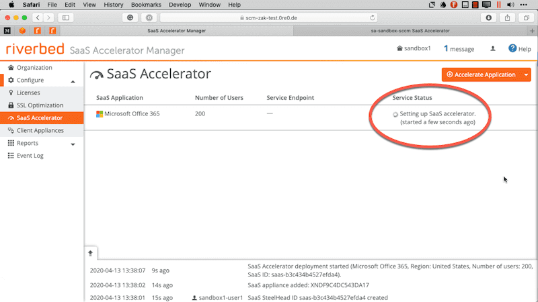Select SaaS Accelerator sidebar item
The image size is (538, 302).
[42, 118]
